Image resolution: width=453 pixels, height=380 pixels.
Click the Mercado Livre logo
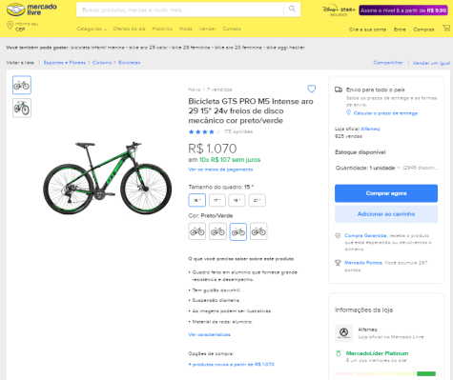coord(31,10)
